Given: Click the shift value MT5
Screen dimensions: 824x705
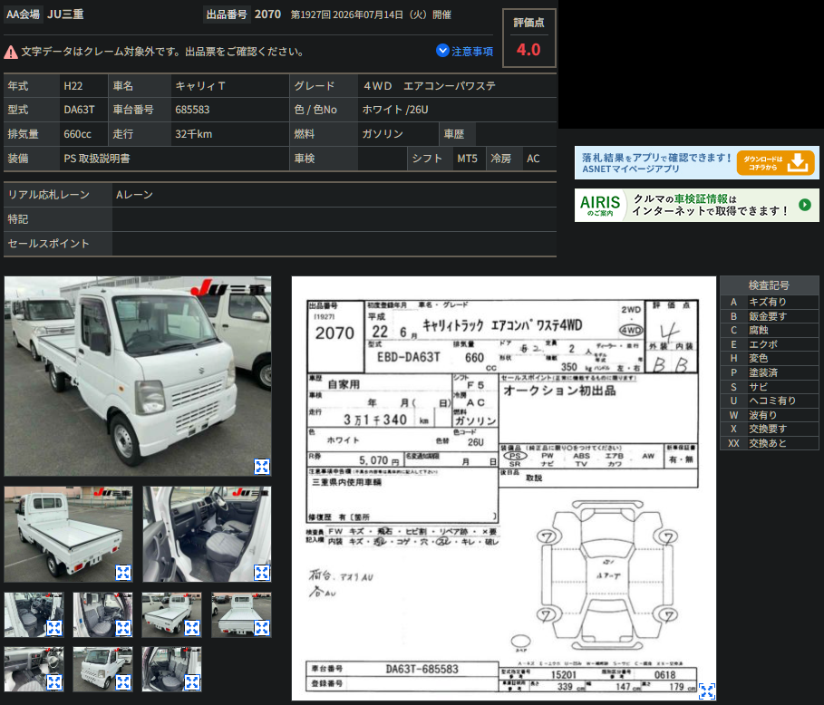Looking at the screenshot, I should pos(467,158).
